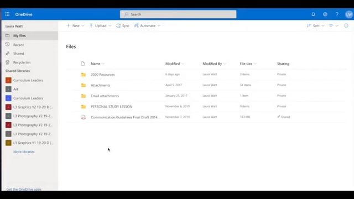Click the Recent clock icon

7,44
